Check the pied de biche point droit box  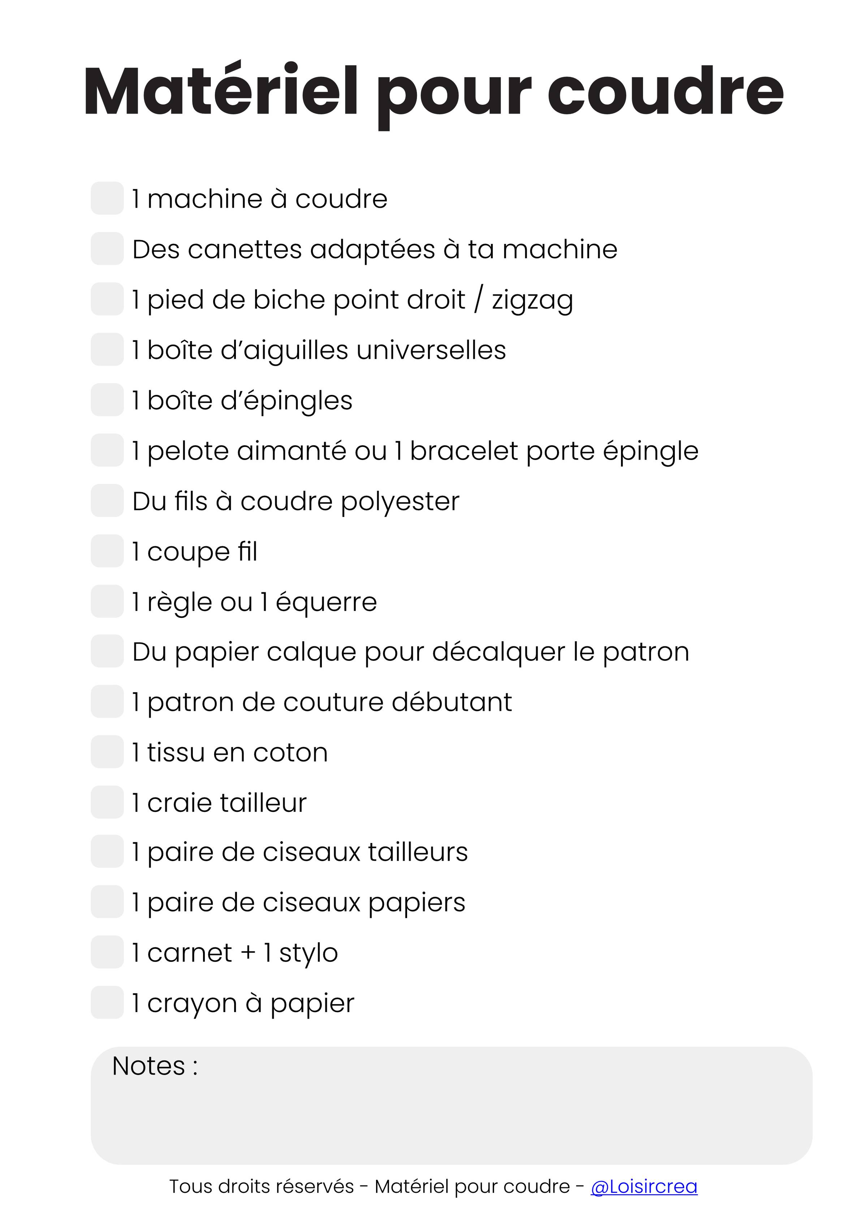(x=107, y=299)
